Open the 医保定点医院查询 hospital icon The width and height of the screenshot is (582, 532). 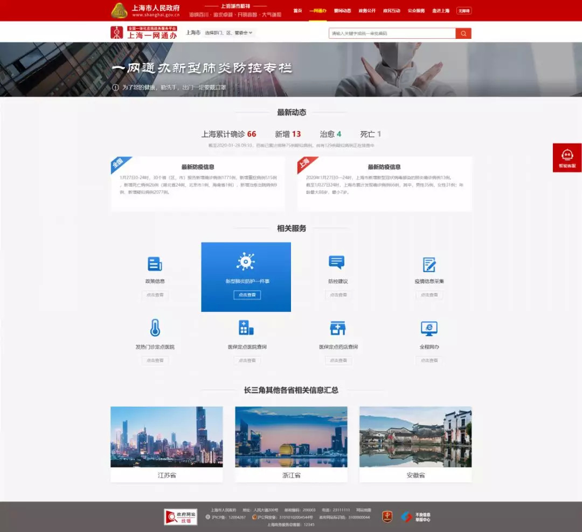pos(246,328)
